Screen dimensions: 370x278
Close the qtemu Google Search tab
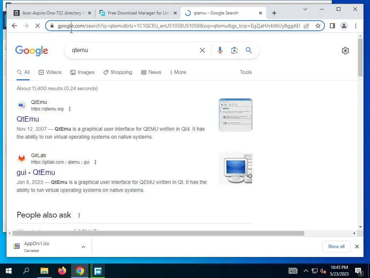coord(261,13)
